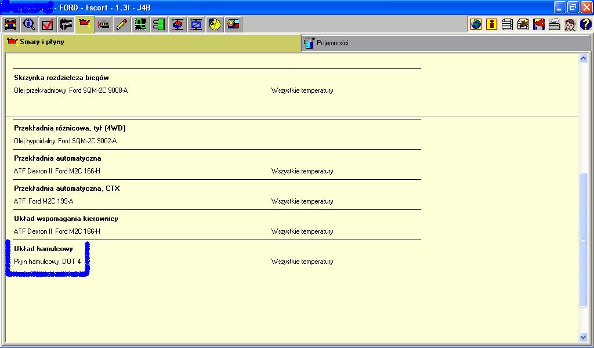
Task: Switch to the Pojemności tab
Action: [x=332, y=43]
